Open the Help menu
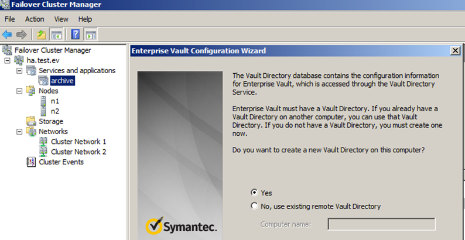Viewport: 465px width, 240px height. click(x=85, y=19)
